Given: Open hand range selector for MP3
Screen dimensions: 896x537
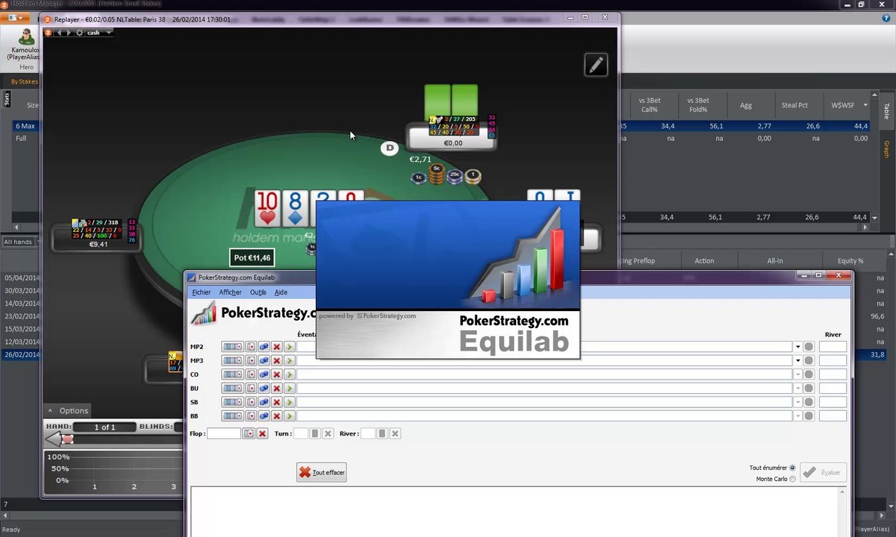Looking at the screenshot, I should [233, 360].
